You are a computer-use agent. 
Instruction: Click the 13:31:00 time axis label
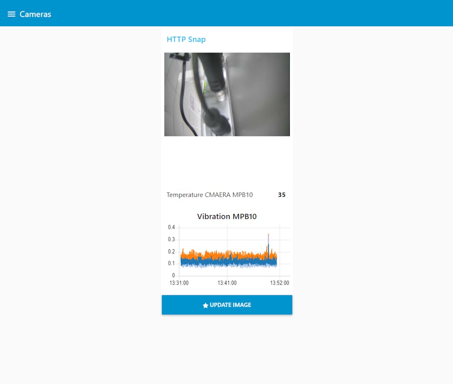pos(179,283)
